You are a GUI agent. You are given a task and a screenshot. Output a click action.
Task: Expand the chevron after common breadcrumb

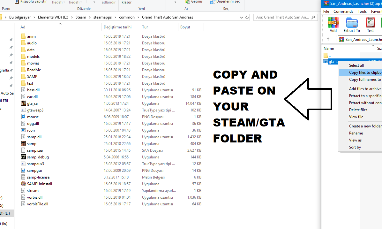[x=139, y=17]
